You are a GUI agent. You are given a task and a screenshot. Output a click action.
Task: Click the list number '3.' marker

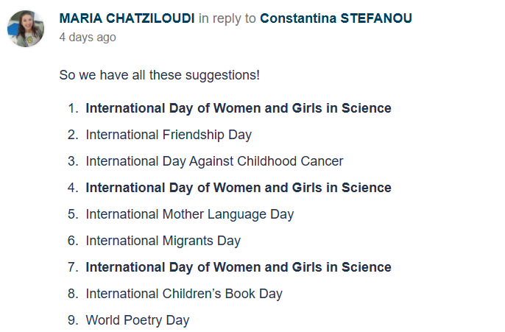click(72, 161)
